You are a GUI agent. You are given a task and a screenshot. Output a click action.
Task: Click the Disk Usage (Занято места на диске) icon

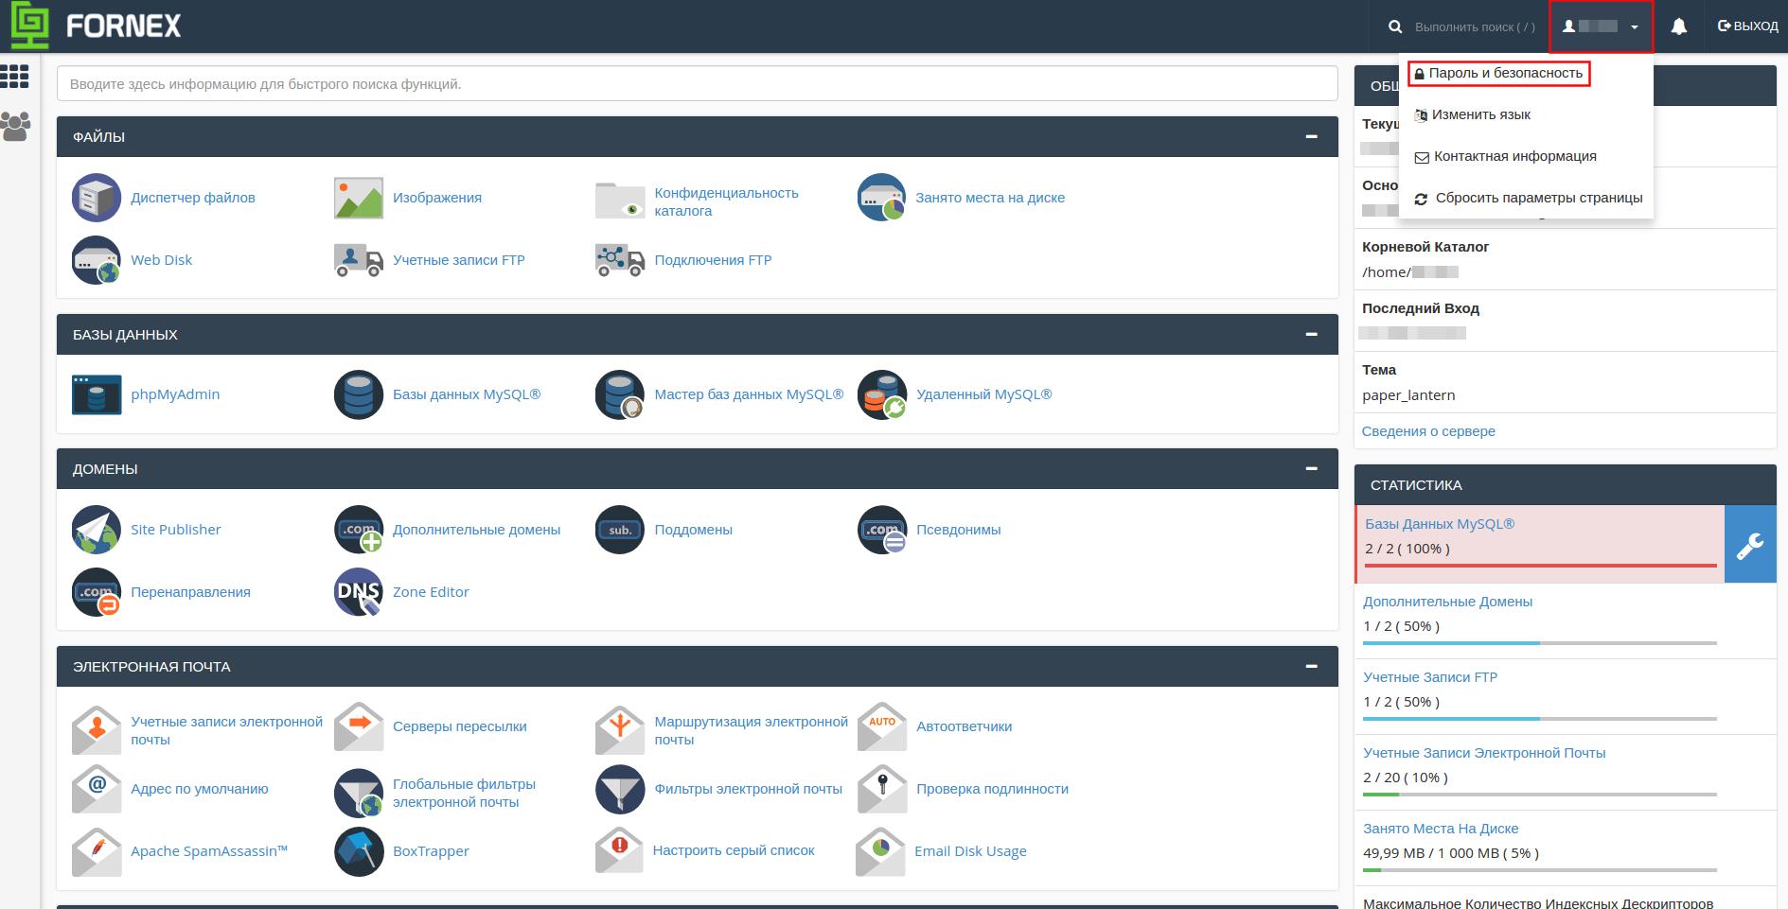point(882,198)
